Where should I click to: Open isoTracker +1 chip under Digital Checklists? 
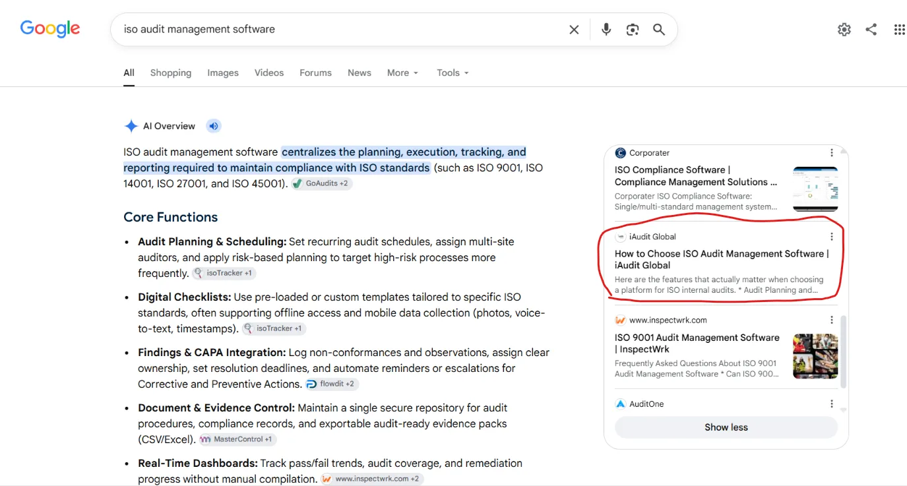pyautogui.click(x=274, y=328)
